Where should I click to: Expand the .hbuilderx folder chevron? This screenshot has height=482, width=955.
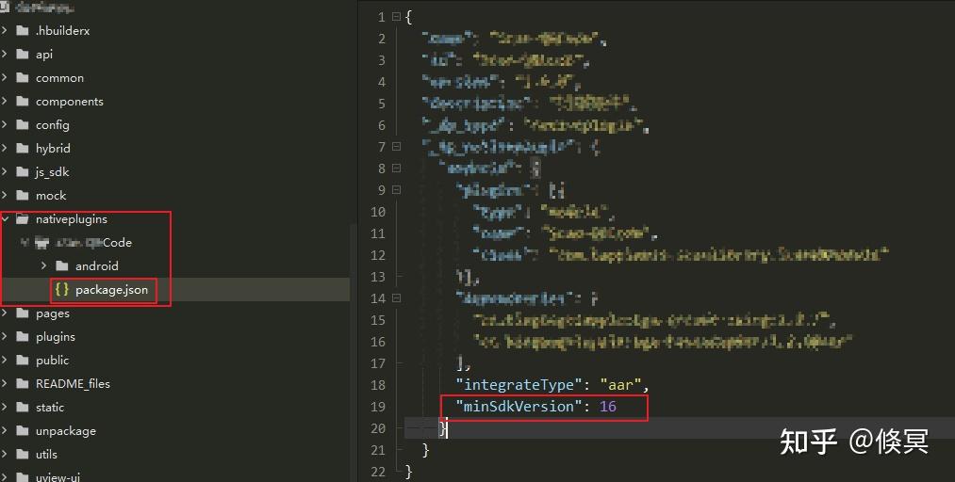point(5,30)
